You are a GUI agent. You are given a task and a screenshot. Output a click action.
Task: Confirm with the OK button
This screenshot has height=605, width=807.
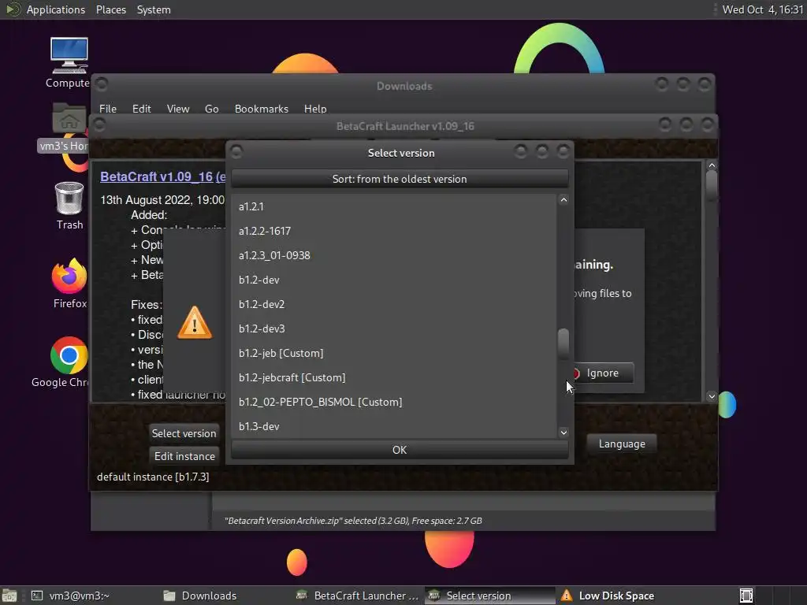click(x=400, y=450)
